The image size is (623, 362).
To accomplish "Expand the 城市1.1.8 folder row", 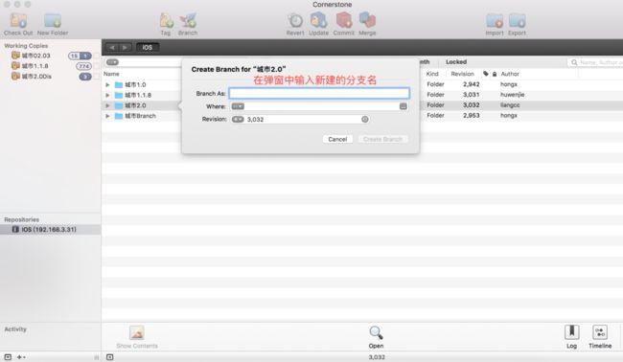I will point(107,95).
